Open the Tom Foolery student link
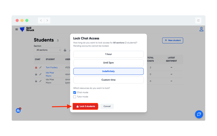Screen dimensions: 217x136 pos(52,67)
